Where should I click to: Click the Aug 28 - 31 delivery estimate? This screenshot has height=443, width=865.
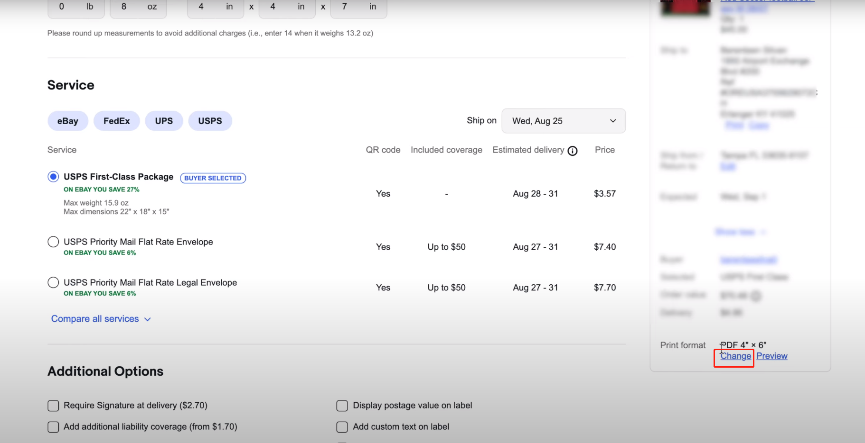pyautogui.click(x=536, y=194)
